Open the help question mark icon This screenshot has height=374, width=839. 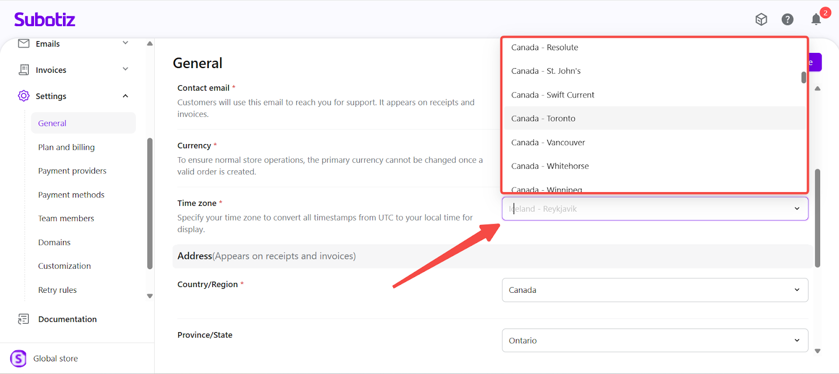tap(787, 19)
